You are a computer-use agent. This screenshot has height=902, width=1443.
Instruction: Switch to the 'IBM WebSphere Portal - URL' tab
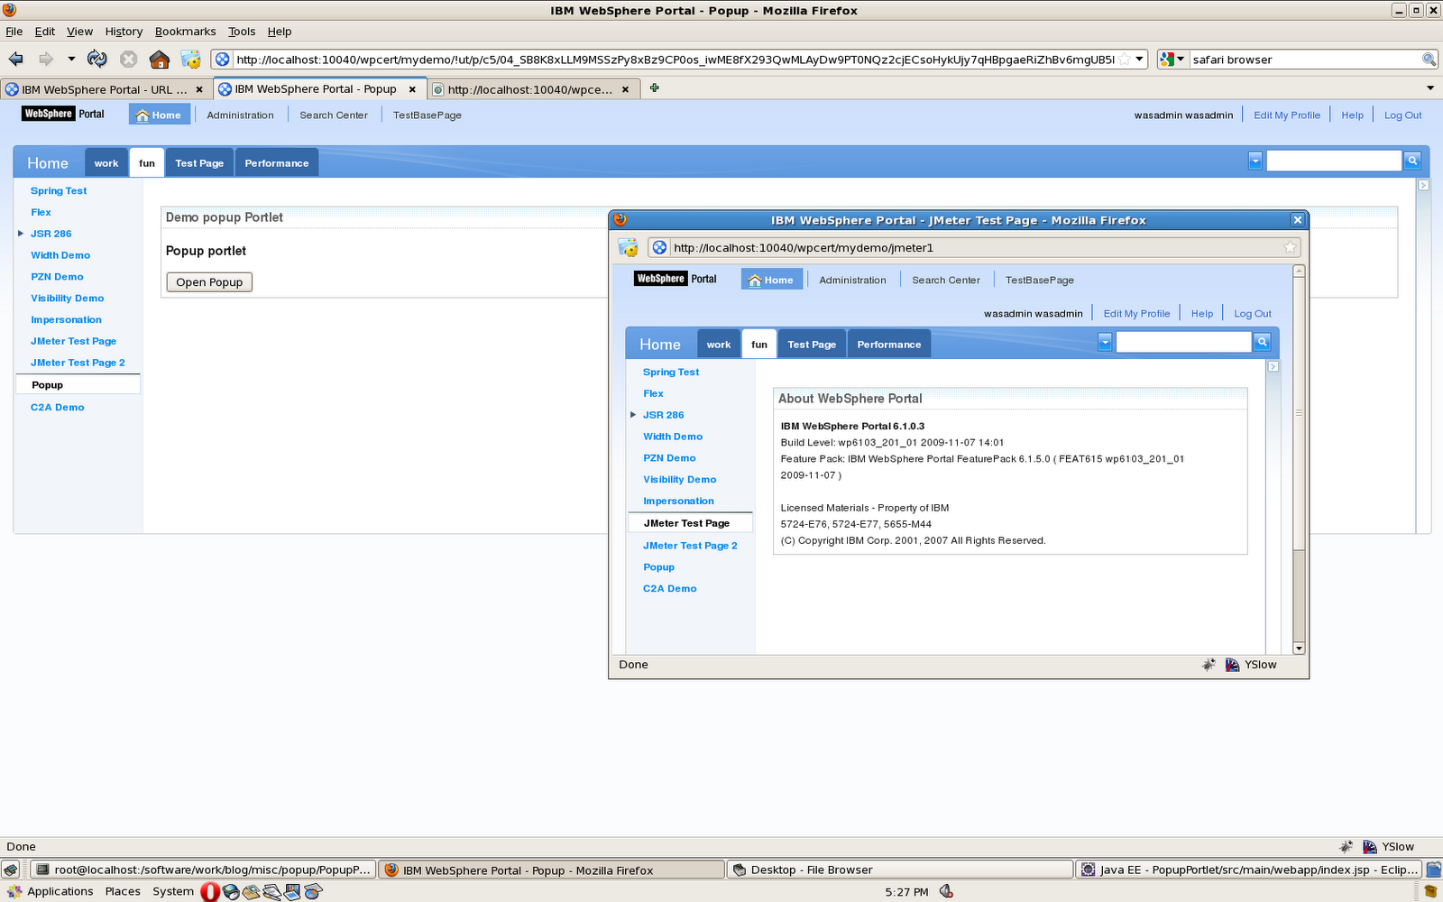point(106,89)
